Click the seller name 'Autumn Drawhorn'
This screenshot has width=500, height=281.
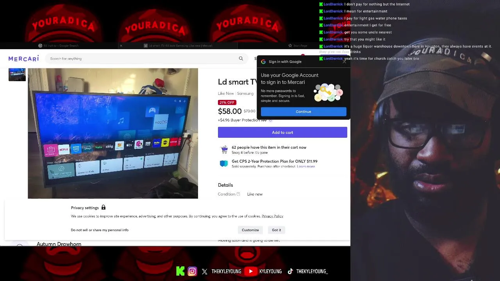59,244
